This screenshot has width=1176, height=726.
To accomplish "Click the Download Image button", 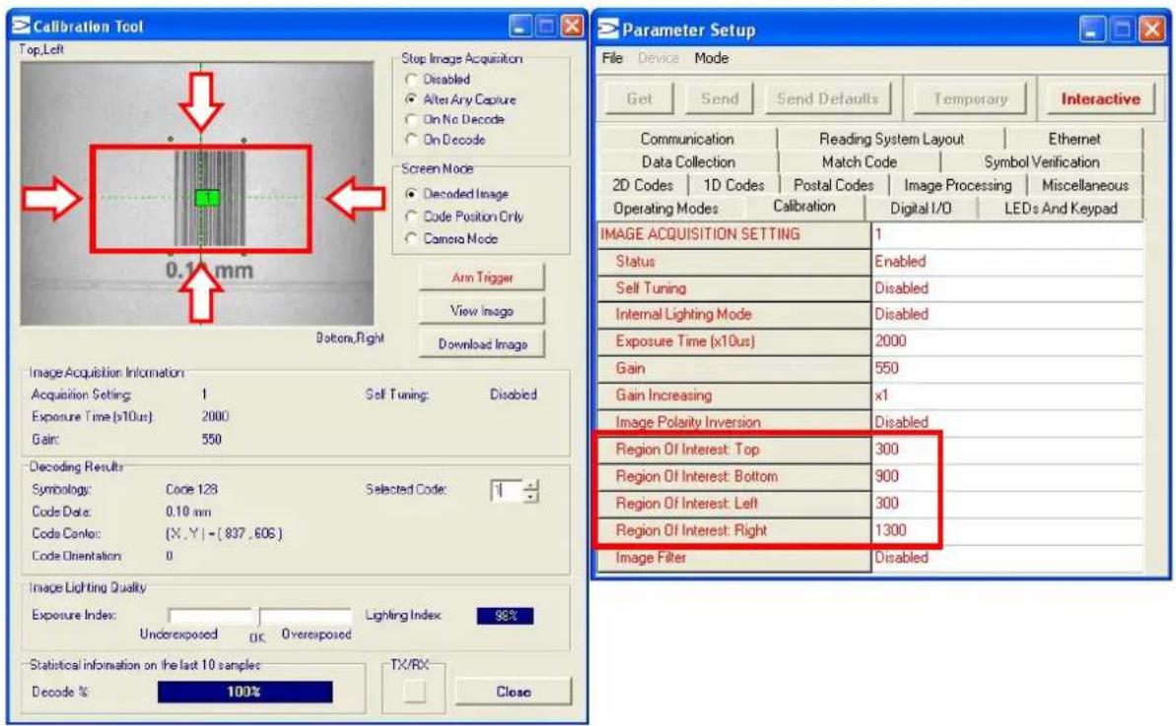I will 481,344.
